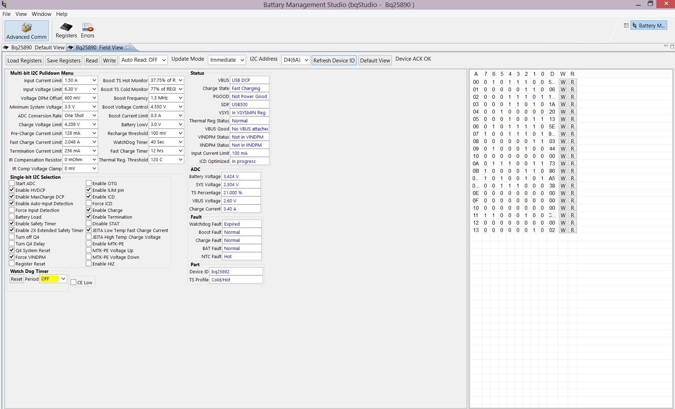Click the Battery Voltage 3.424 V field
The height and width of the screenshot is (409, 675).
(241, 176)
